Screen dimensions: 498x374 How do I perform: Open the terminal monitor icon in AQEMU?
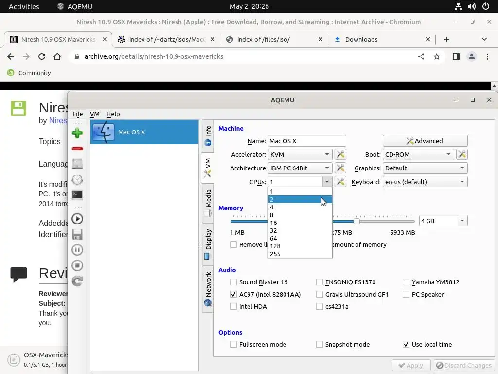(x=77, y=195)
